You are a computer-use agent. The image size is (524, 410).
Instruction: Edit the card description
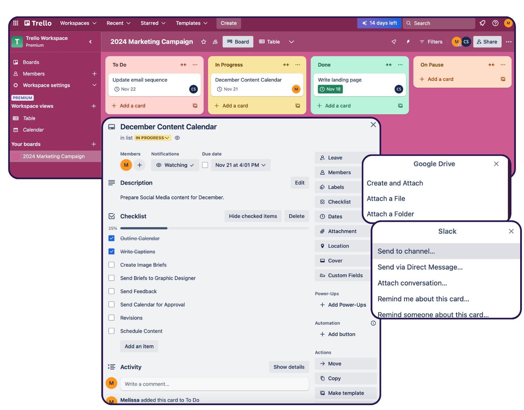300,183
